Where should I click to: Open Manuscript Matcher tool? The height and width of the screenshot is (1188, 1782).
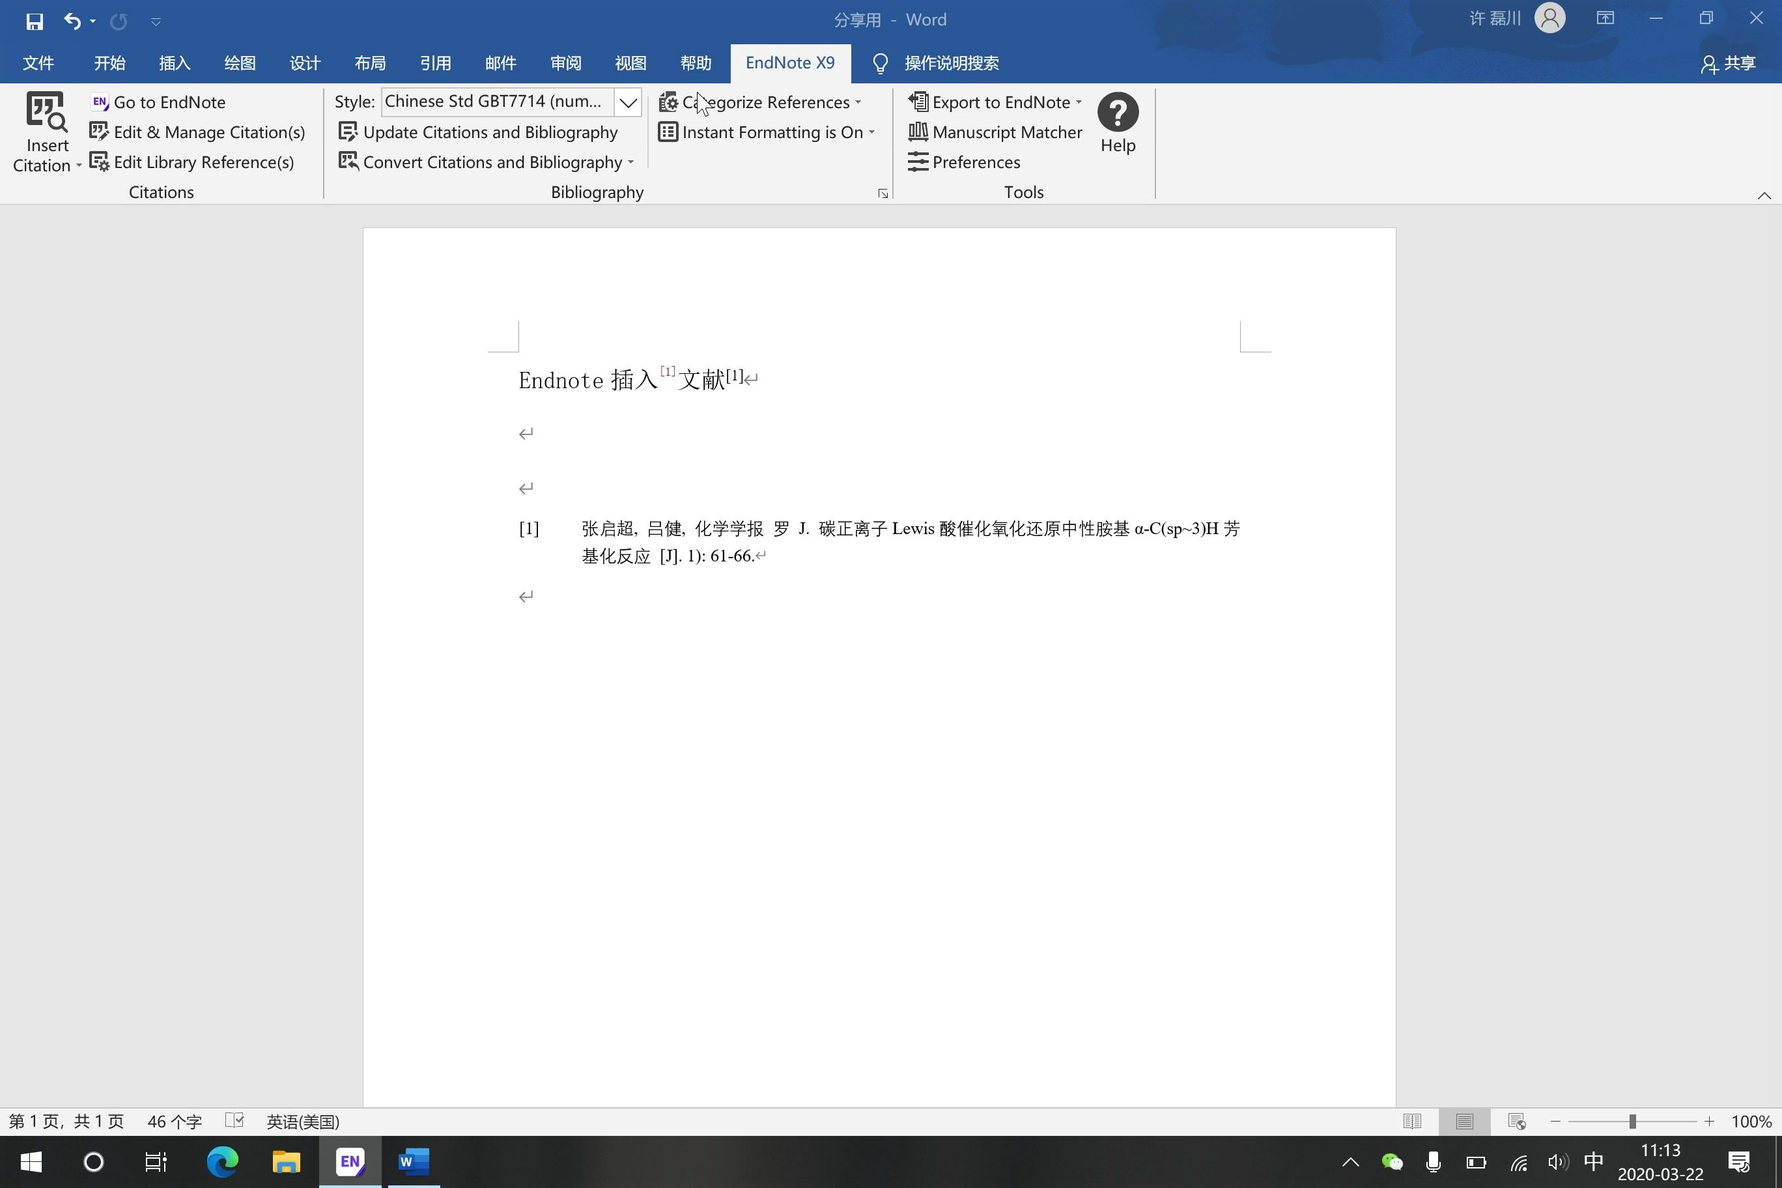995,133
